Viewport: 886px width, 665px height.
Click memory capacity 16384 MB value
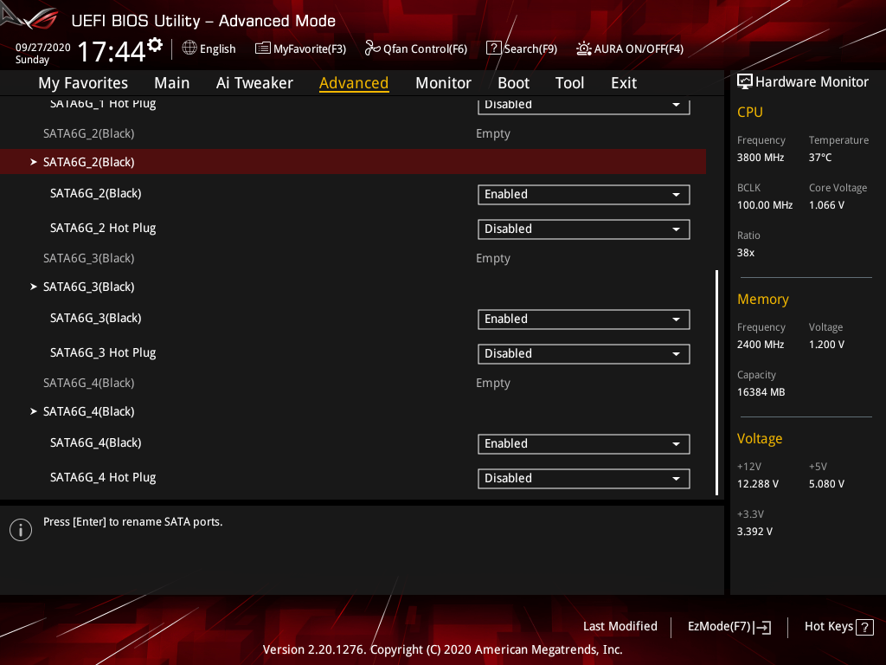coord(761,392)
